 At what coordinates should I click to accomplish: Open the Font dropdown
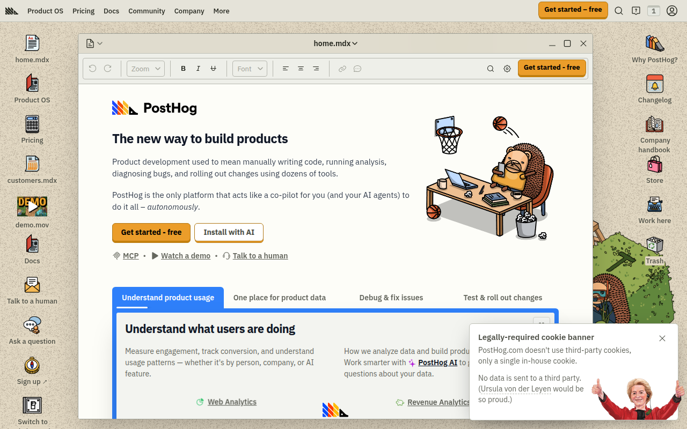click(x=250, y=69)
